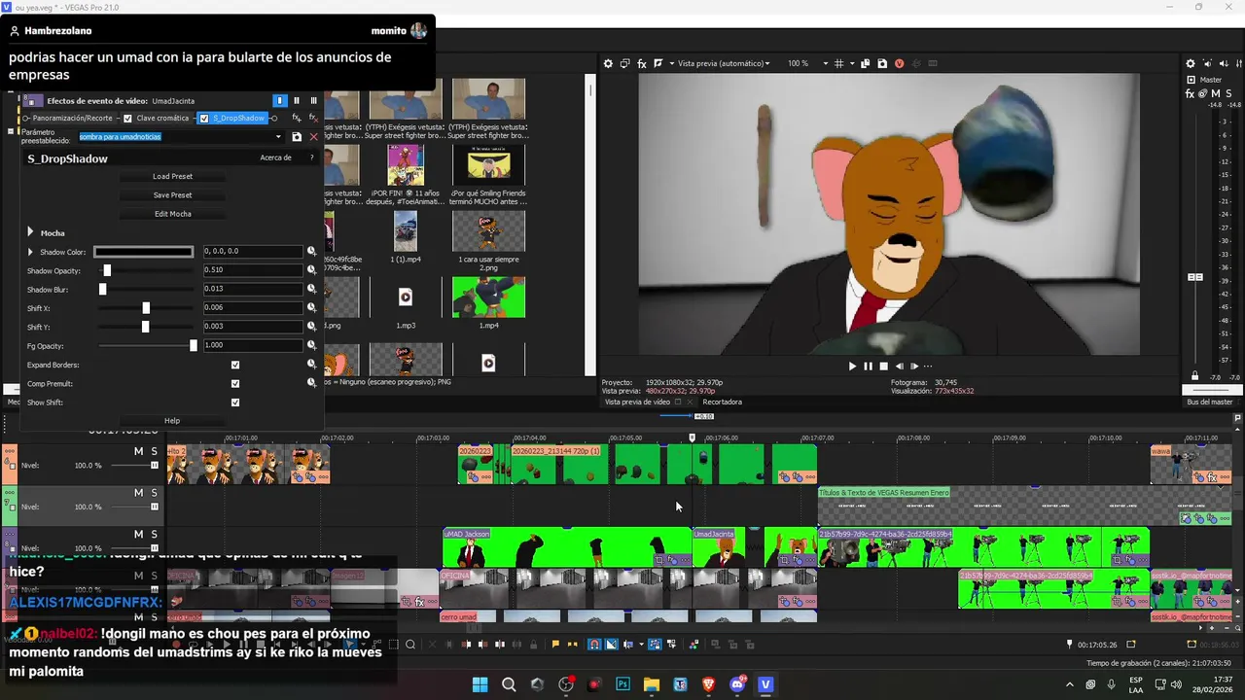The width and height of the screenshot is (1245, 700).
Task: Open File Explorer from the taskbar
Action: 652,684
